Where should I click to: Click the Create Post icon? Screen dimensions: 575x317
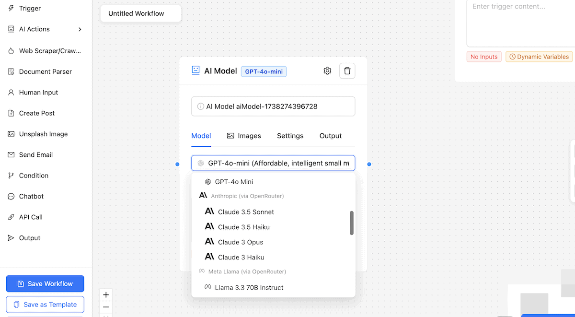pyautogui.click(x=11, y=113)
